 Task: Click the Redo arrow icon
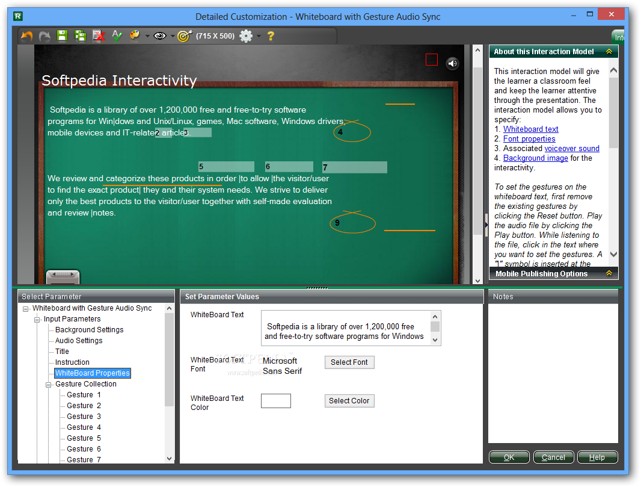click(x=44, y=36)
